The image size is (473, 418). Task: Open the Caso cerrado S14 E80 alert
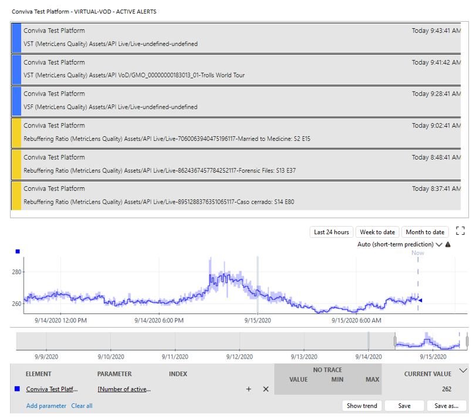(236, 195)
